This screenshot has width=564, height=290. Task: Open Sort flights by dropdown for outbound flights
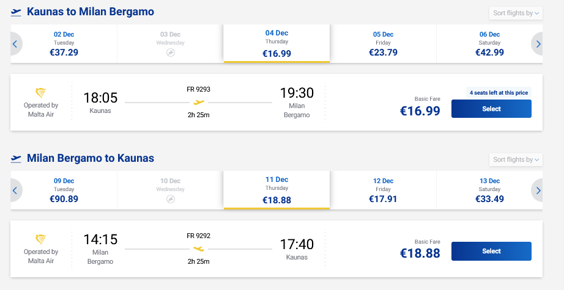pos(516,13)
